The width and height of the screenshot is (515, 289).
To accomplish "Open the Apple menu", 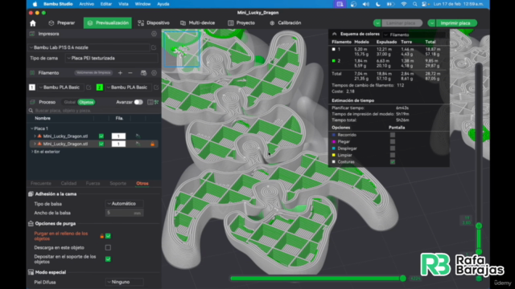I will 35,4.
